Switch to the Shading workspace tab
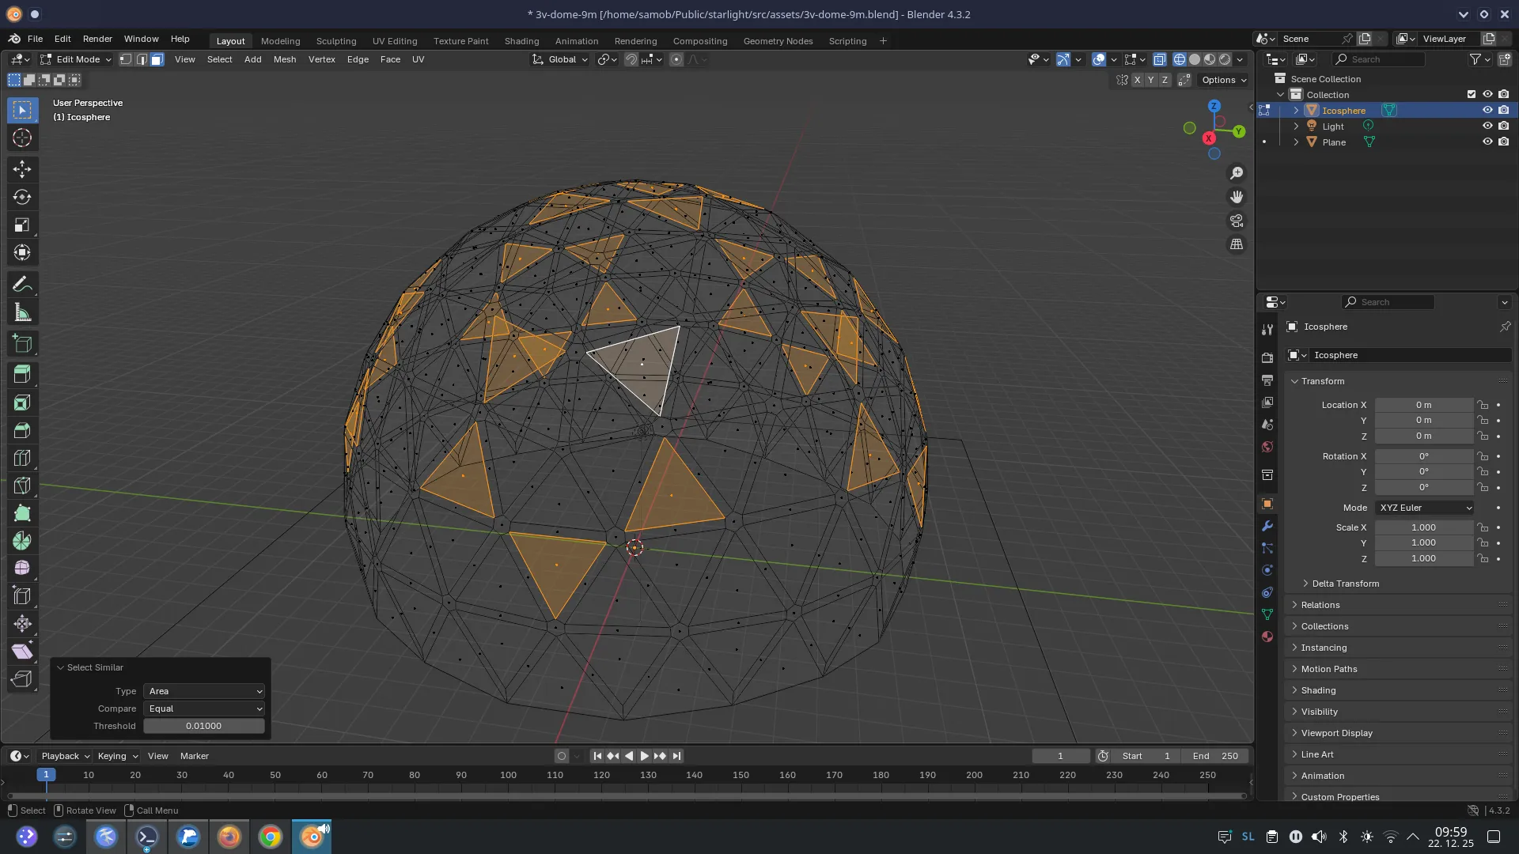 coord(521,40)
